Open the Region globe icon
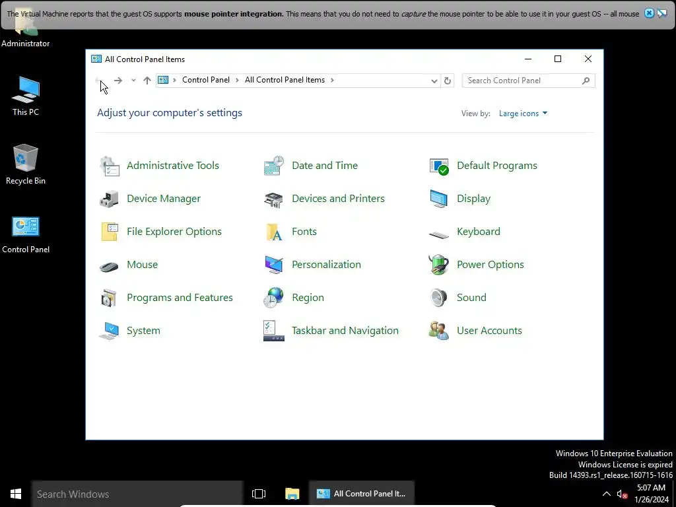 [x=274, y=298]
